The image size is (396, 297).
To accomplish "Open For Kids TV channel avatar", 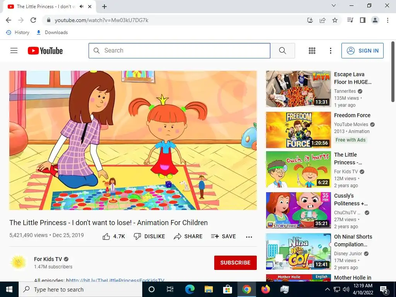I will 18,263.
